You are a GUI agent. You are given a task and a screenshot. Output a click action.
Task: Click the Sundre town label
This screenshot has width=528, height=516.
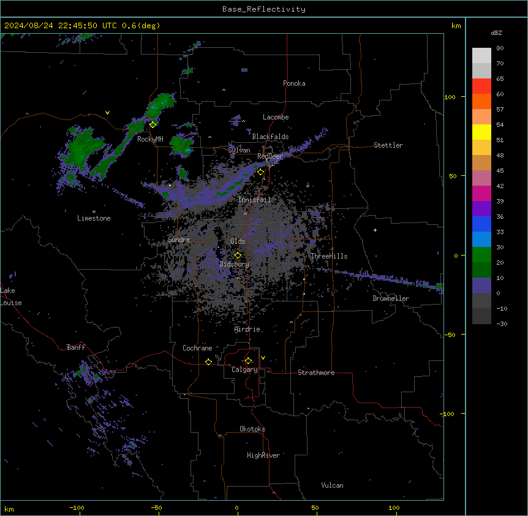(179, 240)
